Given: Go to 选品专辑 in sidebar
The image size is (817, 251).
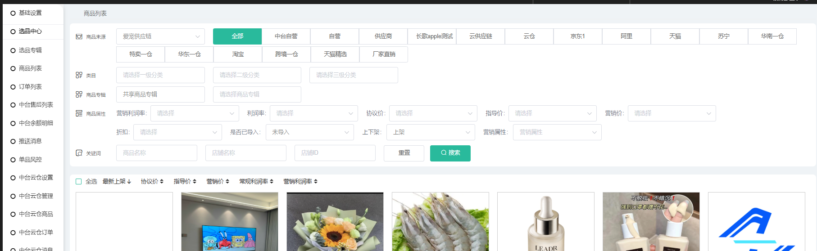Looking at the screenshot, I should (30, 50).
